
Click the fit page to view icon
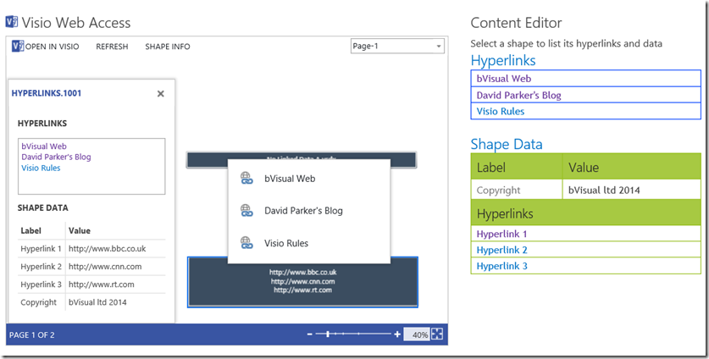437,334
